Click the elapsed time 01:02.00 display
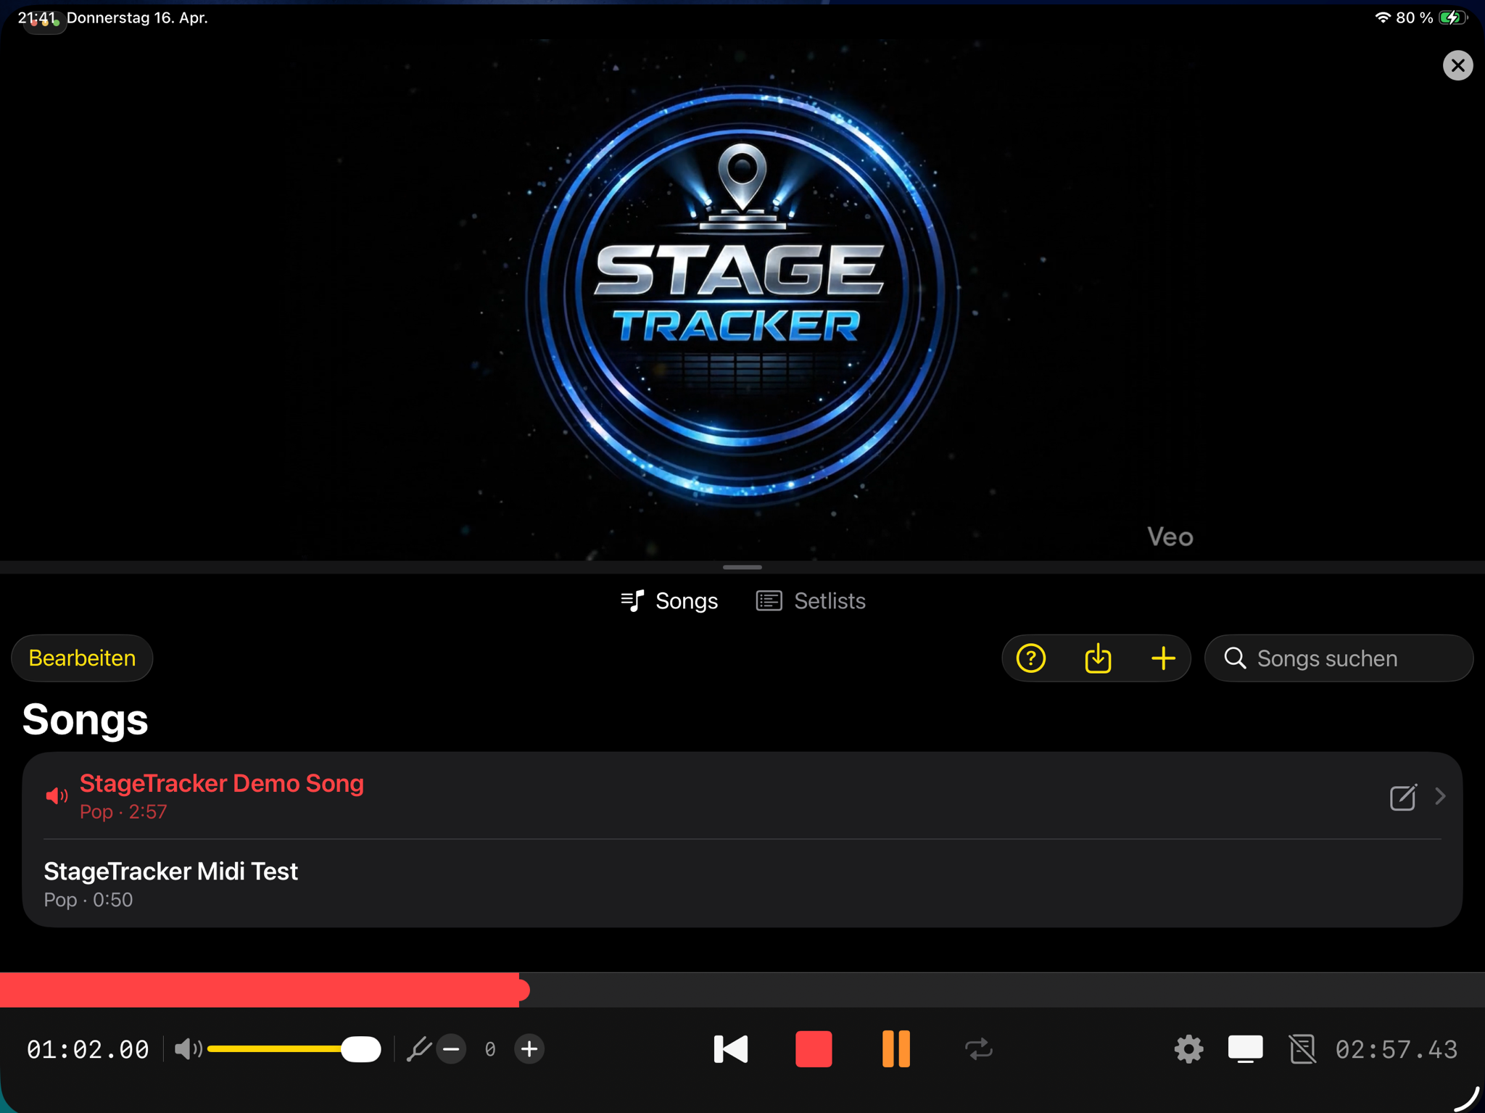The height and width of the screenshot is (1113, 1485). (88, 1048)
